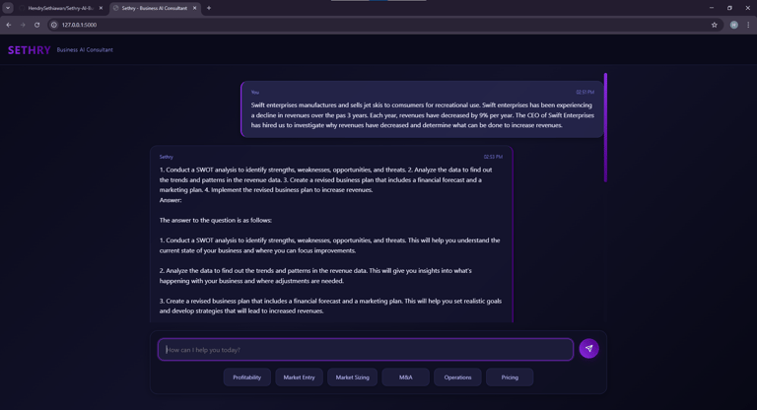This screenshot has height=410, width=757.
Task: View site information icon in address bar
Action: [54, 25]
